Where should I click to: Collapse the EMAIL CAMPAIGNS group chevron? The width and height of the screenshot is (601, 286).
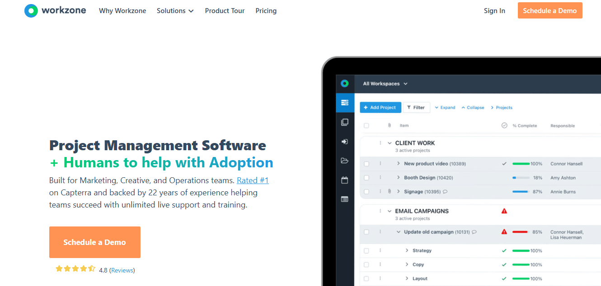point(390,211)
